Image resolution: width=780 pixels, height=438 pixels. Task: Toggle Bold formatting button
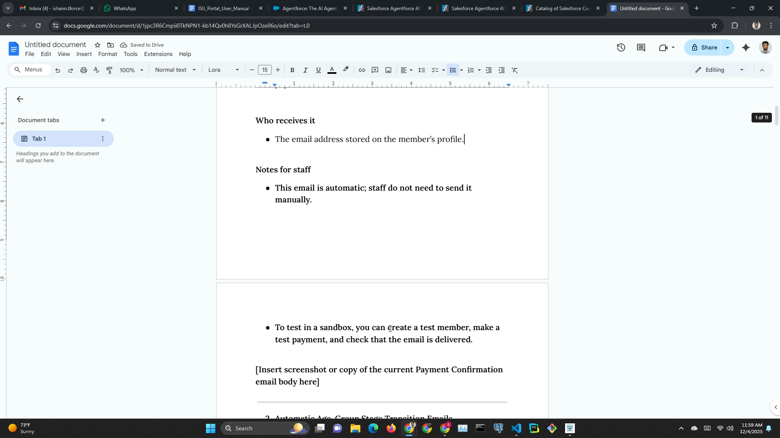pos(292,70)
